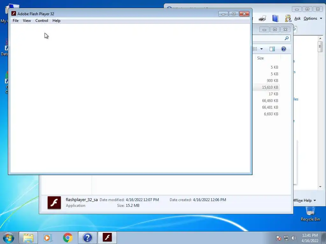Viewport: 326px width, 244px height.
Task: Click the printer icon in Help window
Action: tap(262, 18)
